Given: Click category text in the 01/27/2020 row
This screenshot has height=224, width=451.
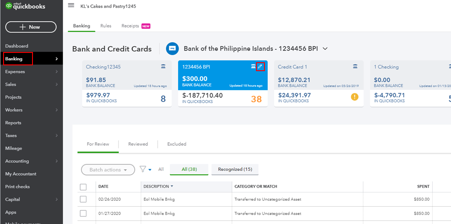Looking at the screenshot, I should 268,213.
